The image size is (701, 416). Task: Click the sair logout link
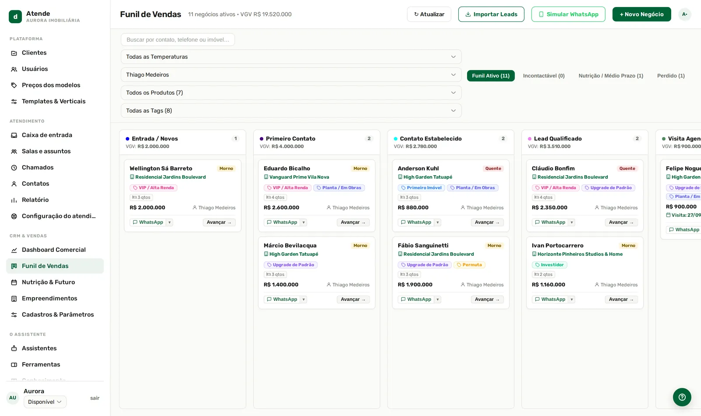[x=95, y=398]
